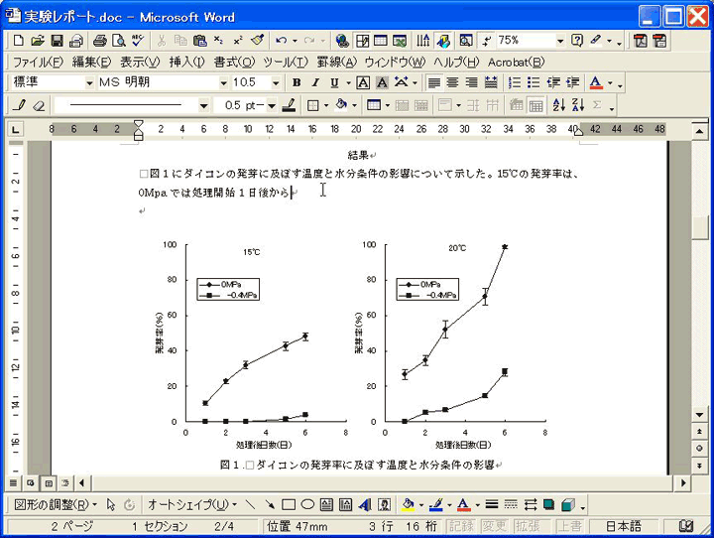Toggle Bold formatting
This screenshot has width=714, height=538.
point(296,82)
